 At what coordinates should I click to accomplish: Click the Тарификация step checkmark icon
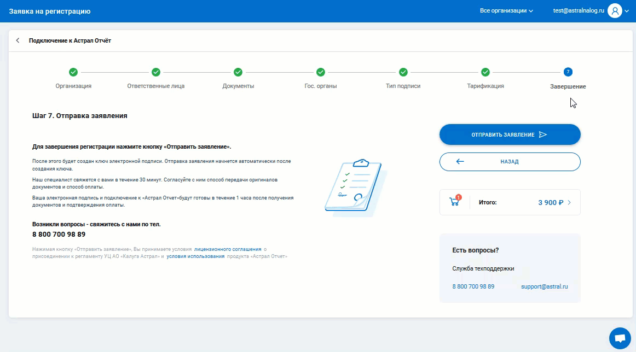485,72
